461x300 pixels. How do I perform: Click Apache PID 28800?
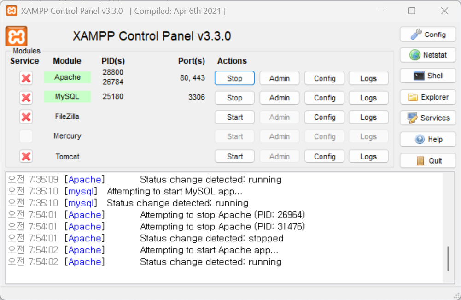coord(113,72)
